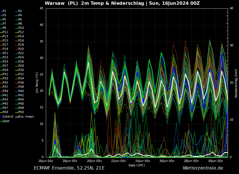This screenshot has width=239, height=174.
Task: Click legend label P40
Action: click(21, 91)
